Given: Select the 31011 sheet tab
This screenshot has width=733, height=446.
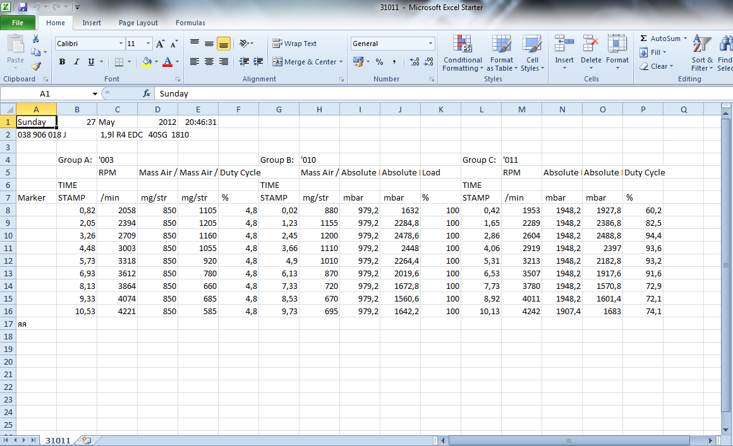Looking at the screenshot, I should click(x=58, y=440).
